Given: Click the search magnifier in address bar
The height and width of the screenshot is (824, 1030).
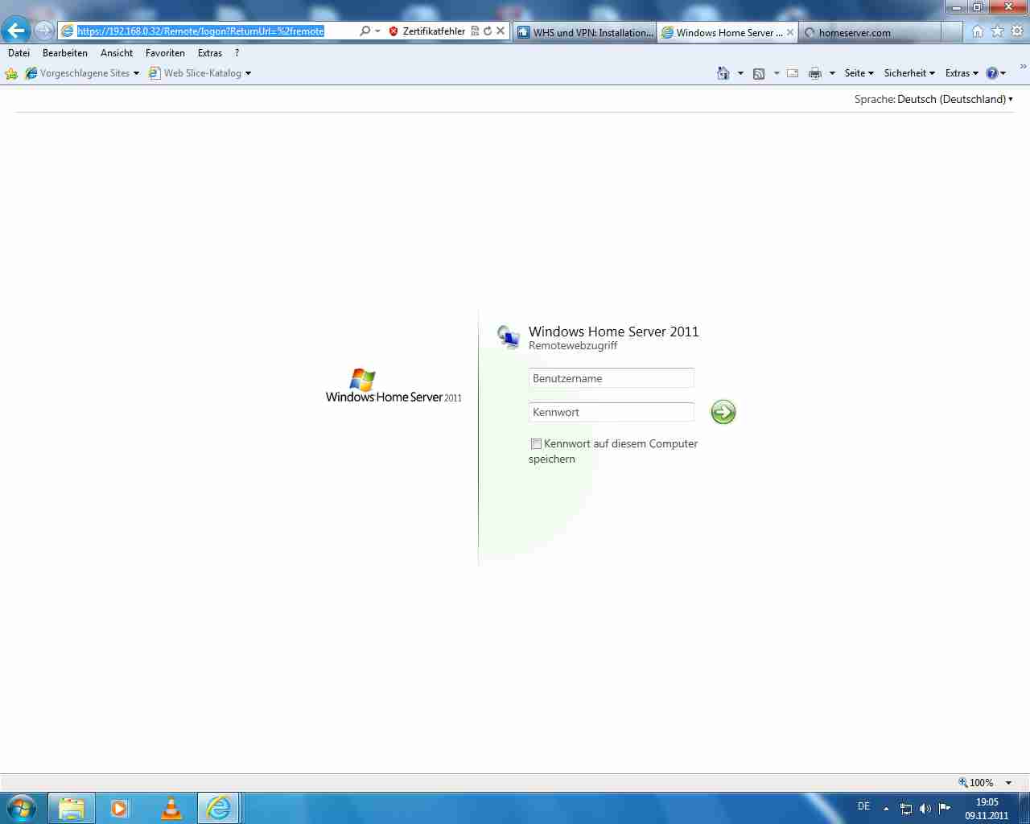Looking at the screenshot, I should [x=365, y=31].
